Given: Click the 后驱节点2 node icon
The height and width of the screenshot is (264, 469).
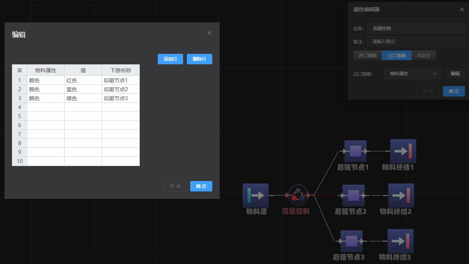Looking at the screenshot, I should pos(353,195).
